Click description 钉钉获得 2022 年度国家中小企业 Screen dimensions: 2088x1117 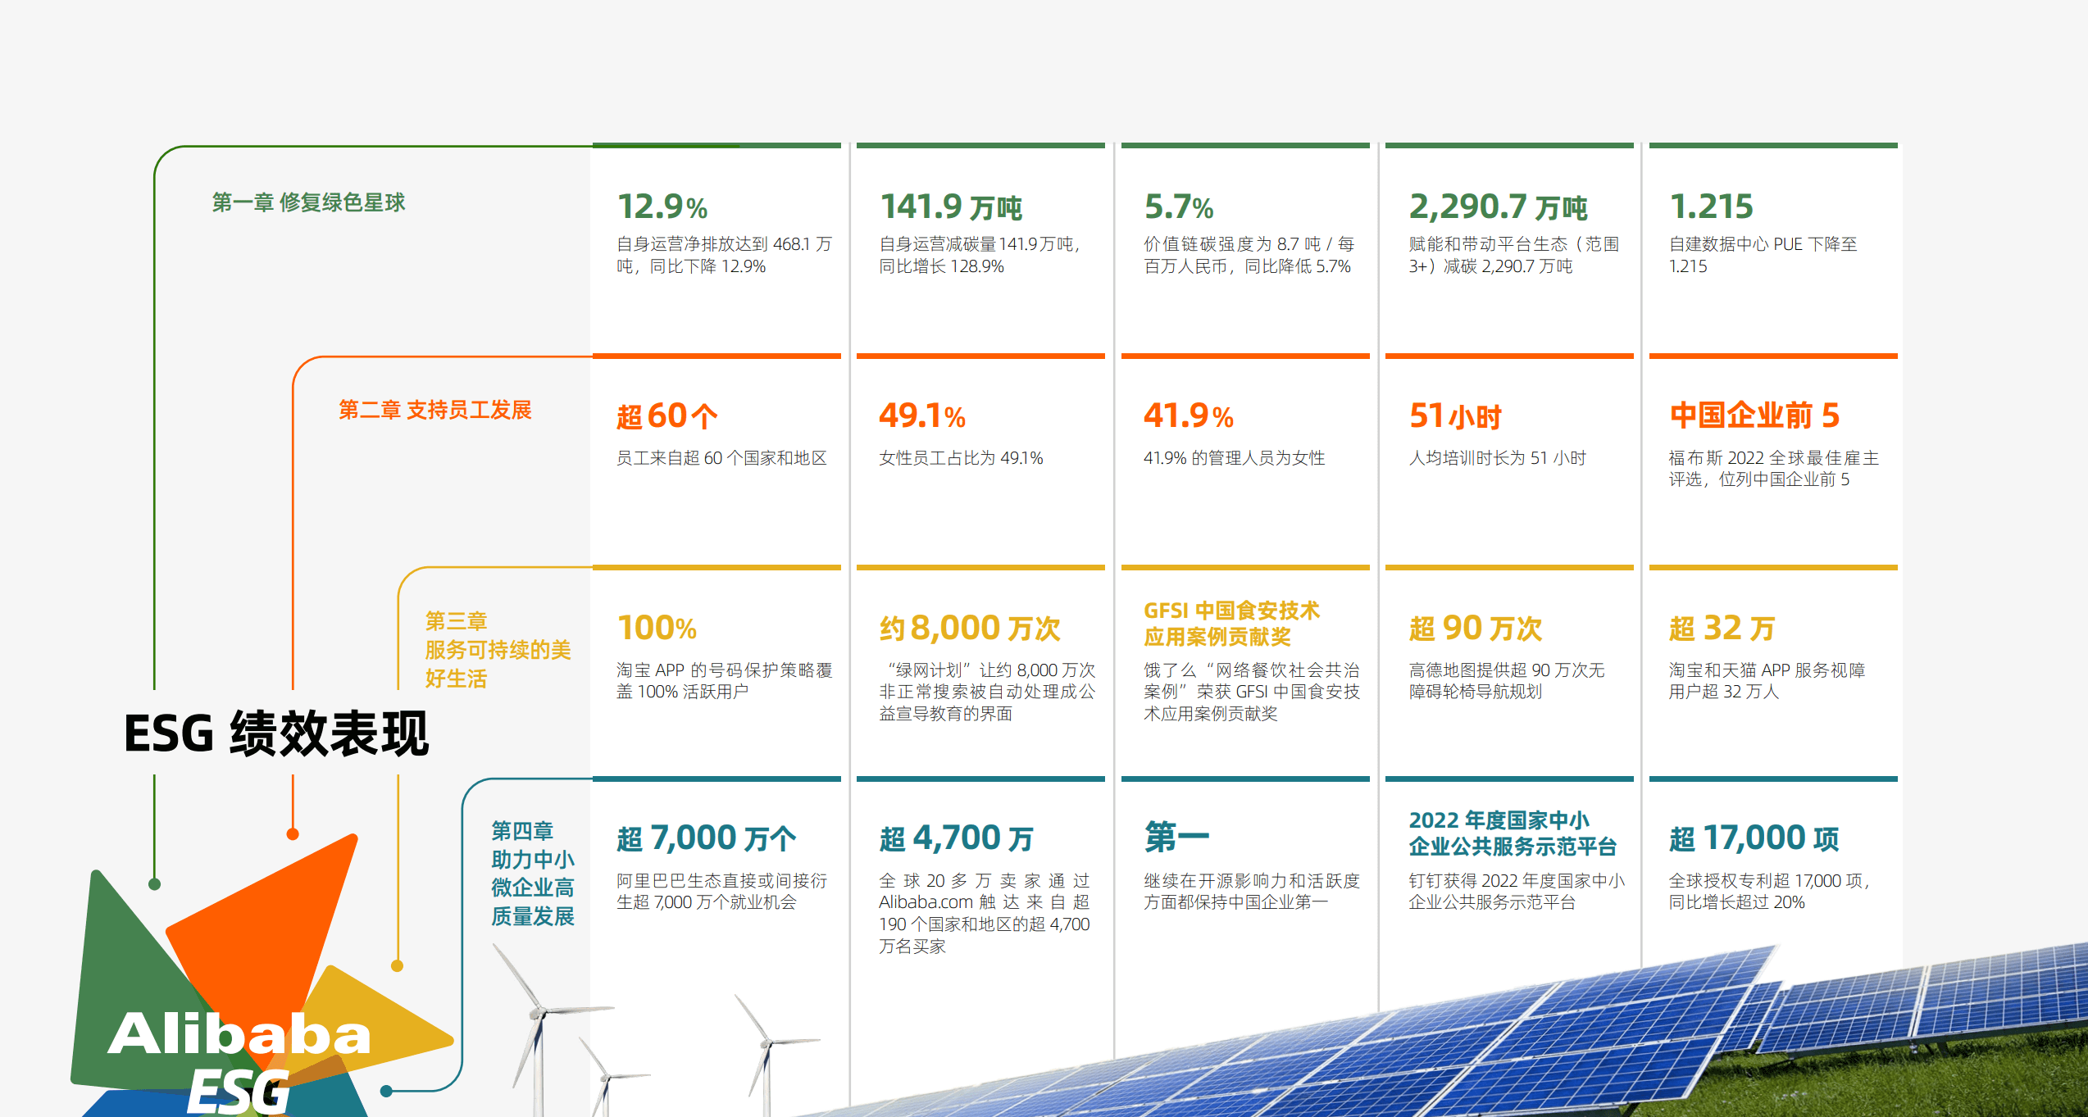(1517, 891)
